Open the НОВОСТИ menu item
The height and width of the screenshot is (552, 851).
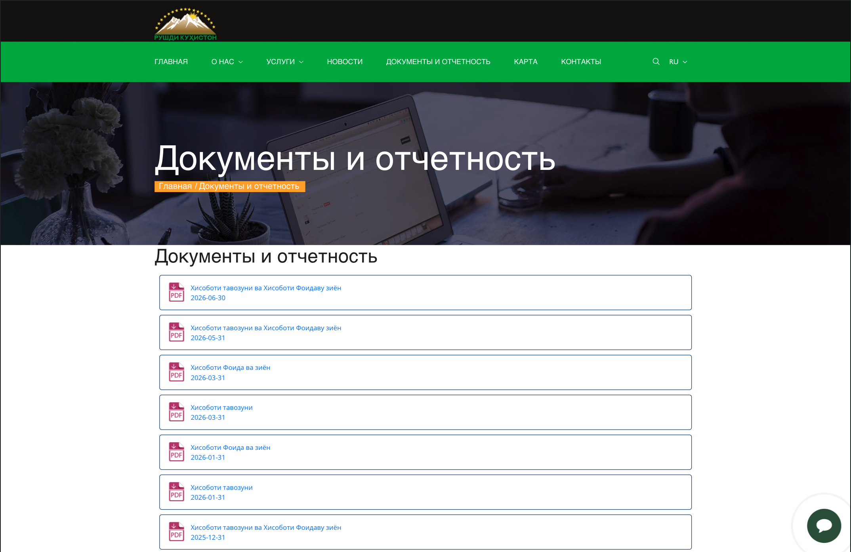click(345, 62)
